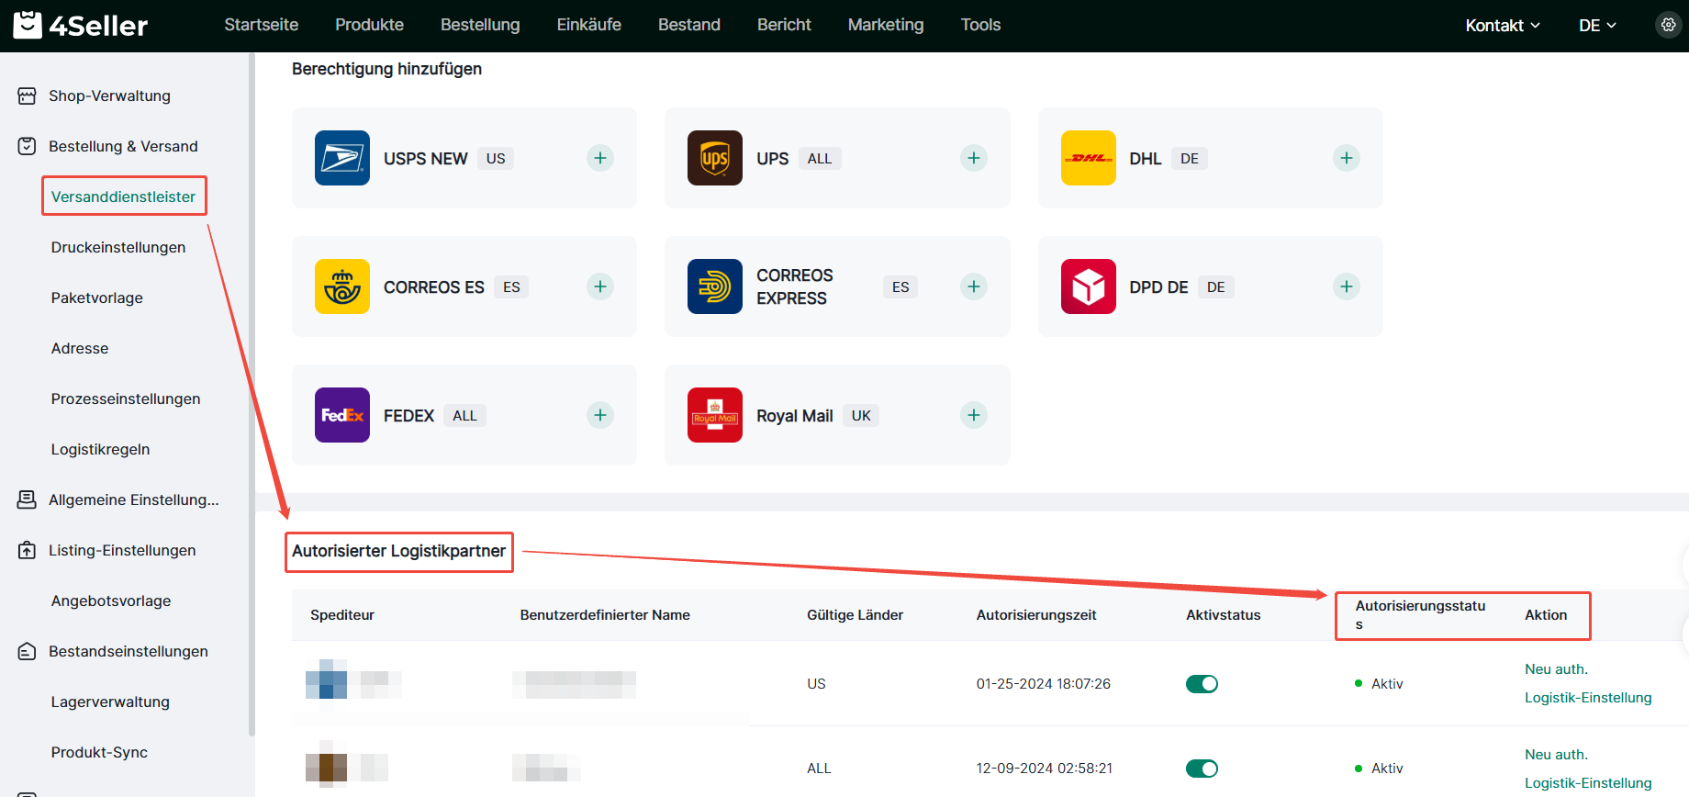Screen dimensions: 1689x797
Task: Select Druckeinstellungen in sidebar
Action: (x=118, y=247)
